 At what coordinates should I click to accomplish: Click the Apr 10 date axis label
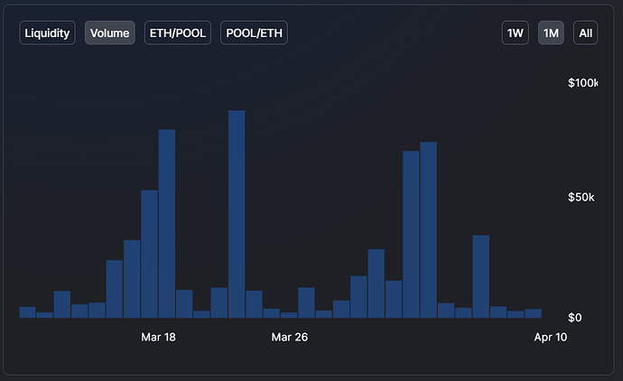tap(550, 337)
